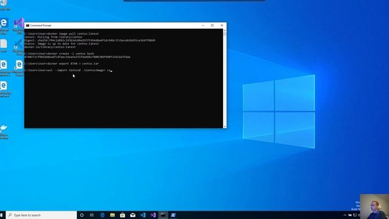389x219 pixels.
Task: Open the Mail app from the taskbar
Action: (133, 215)
